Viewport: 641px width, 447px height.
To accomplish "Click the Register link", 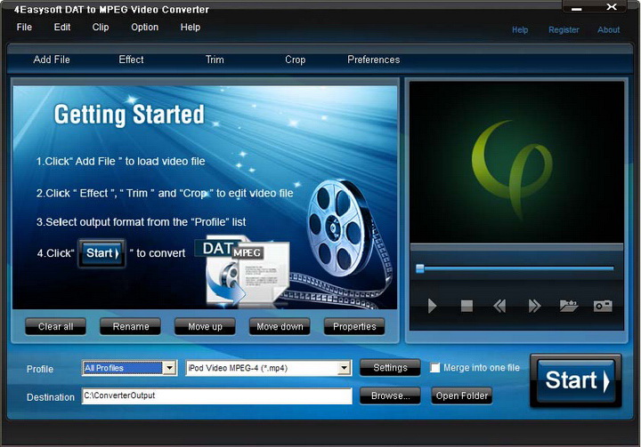I will [x=564, y=30].
